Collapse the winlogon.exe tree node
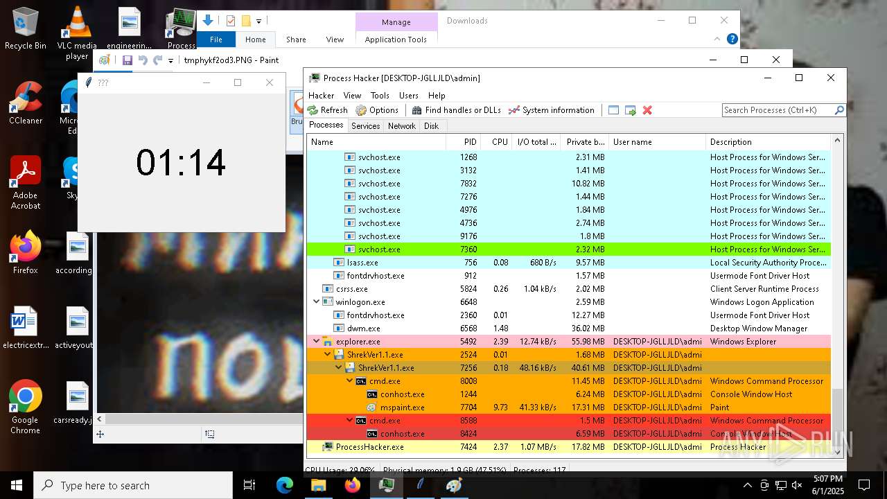The image size is (887, 499). pyautogui.click(x=317, y=302)
